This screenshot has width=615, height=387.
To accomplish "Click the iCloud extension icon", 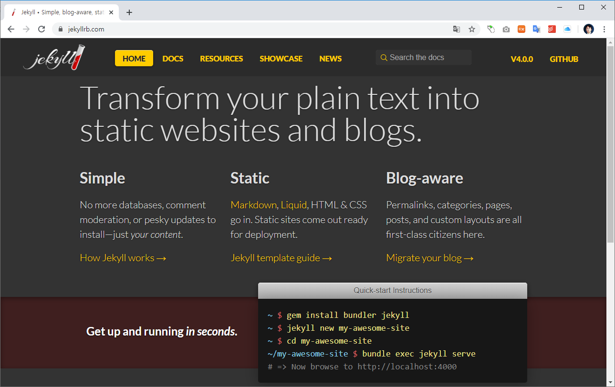I will pos(567,29).
